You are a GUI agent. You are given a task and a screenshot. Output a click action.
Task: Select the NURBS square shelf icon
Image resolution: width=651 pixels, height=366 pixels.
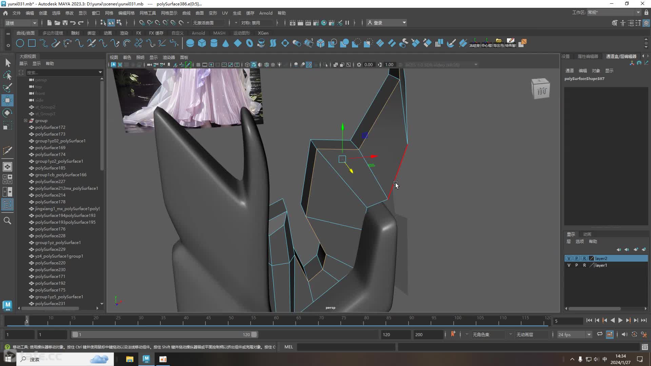(32, 43)
